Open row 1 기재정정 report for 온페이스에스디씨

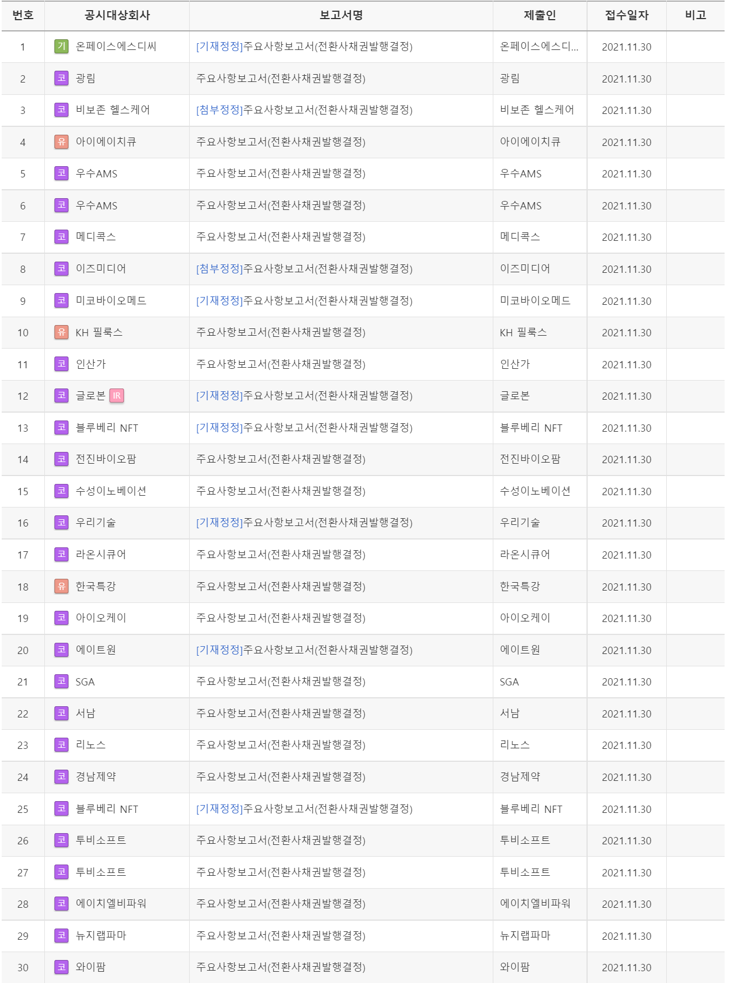pos(304,47)
